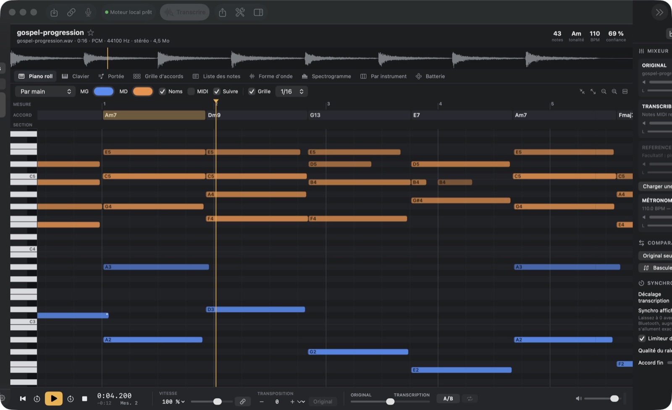Toggle the sidebar panel icon
This screenshot has width=672, height=410.
click(x=258, y=13)
